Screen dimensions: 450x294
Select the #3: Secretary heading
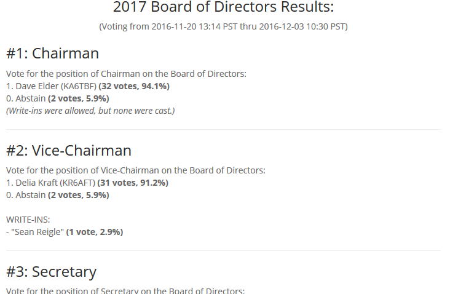[x=52, y=272]
